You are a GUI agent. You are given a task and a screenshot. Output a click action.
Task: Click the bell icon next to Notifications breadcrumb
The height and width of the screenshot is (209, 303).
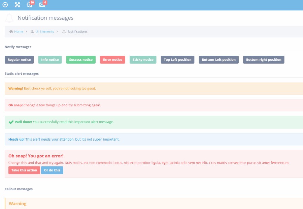[x=64, y=32]
